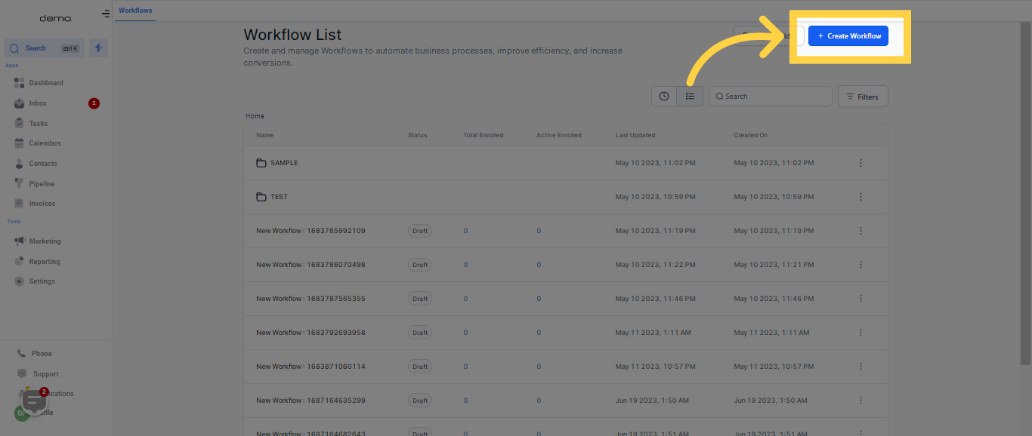The width and height of the screenshot is (1032, 436).
Task: Open the Pipeline section from the sidebar
Action: tap(42, 183)
